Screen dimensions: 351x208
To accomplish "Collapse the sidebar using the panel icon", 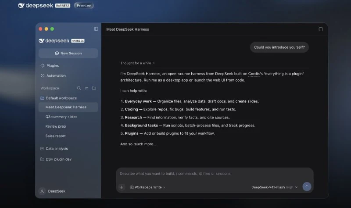I will (96, 29).
